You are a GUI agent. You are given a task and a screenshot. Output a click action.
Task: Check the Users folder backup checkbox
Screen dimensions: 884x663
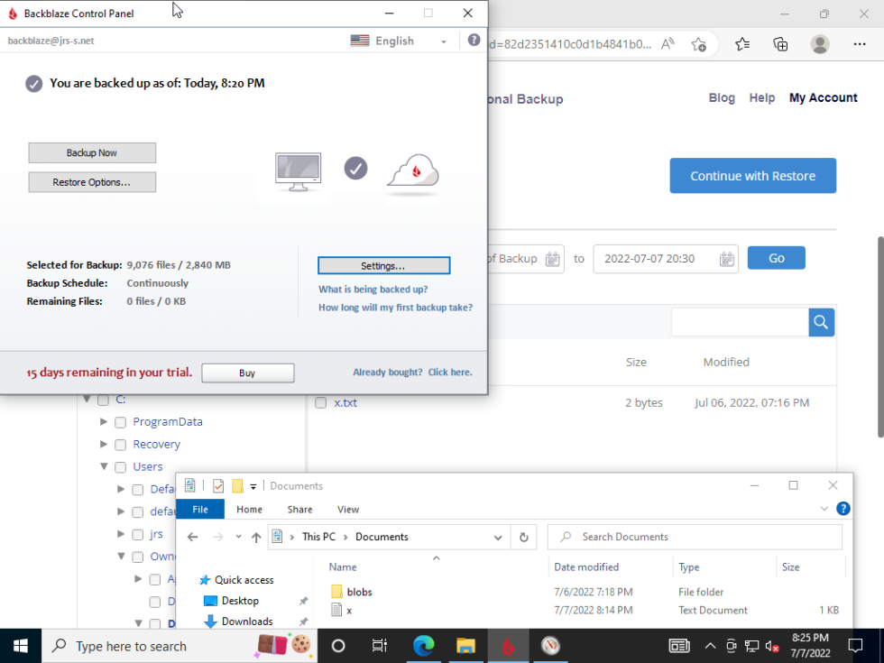tap(120, 466)
